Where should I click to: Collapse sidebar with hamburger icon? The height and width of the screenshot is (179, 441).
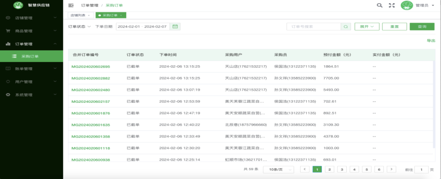[71, 5]
